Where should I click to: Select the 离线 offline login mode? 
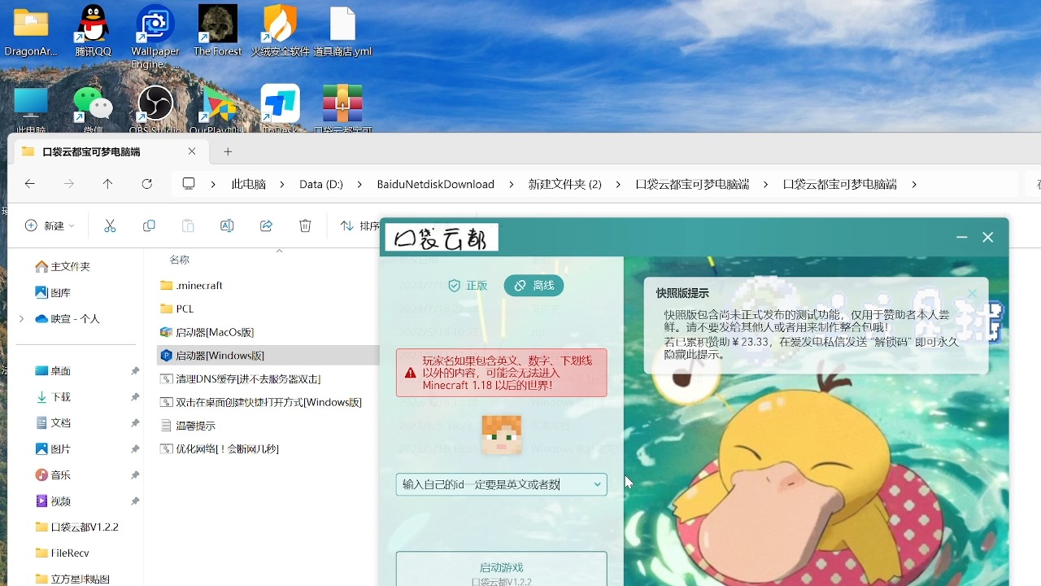pyautogui.click(x=534, y=286)
